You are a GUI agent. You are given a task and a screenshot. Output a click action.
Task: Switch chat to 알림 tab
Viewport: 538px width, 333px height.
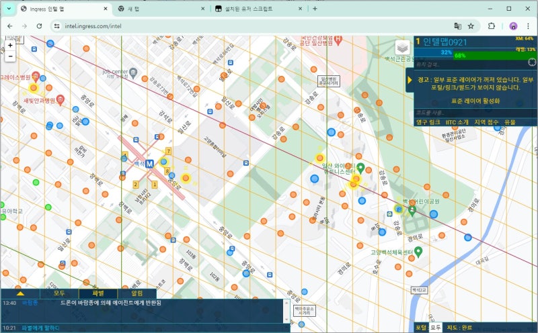click(137, 293)
